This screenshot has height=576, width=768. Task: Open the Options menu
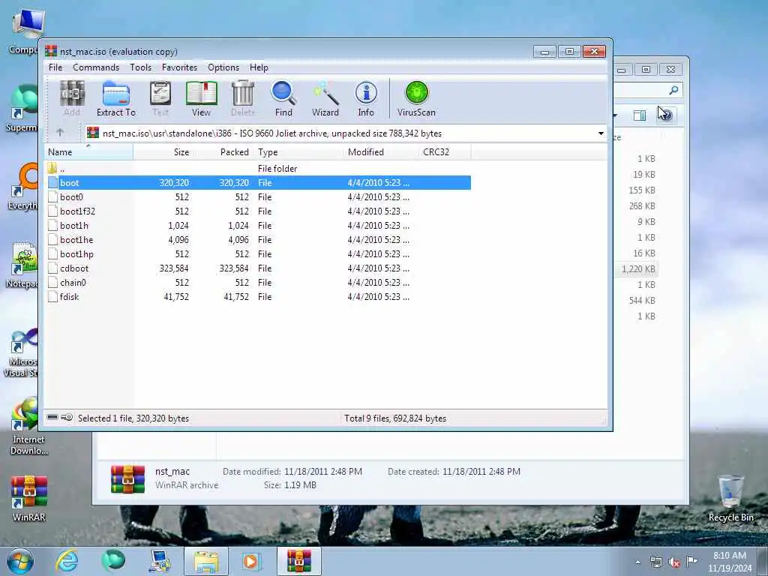click(x=223, y=67)
